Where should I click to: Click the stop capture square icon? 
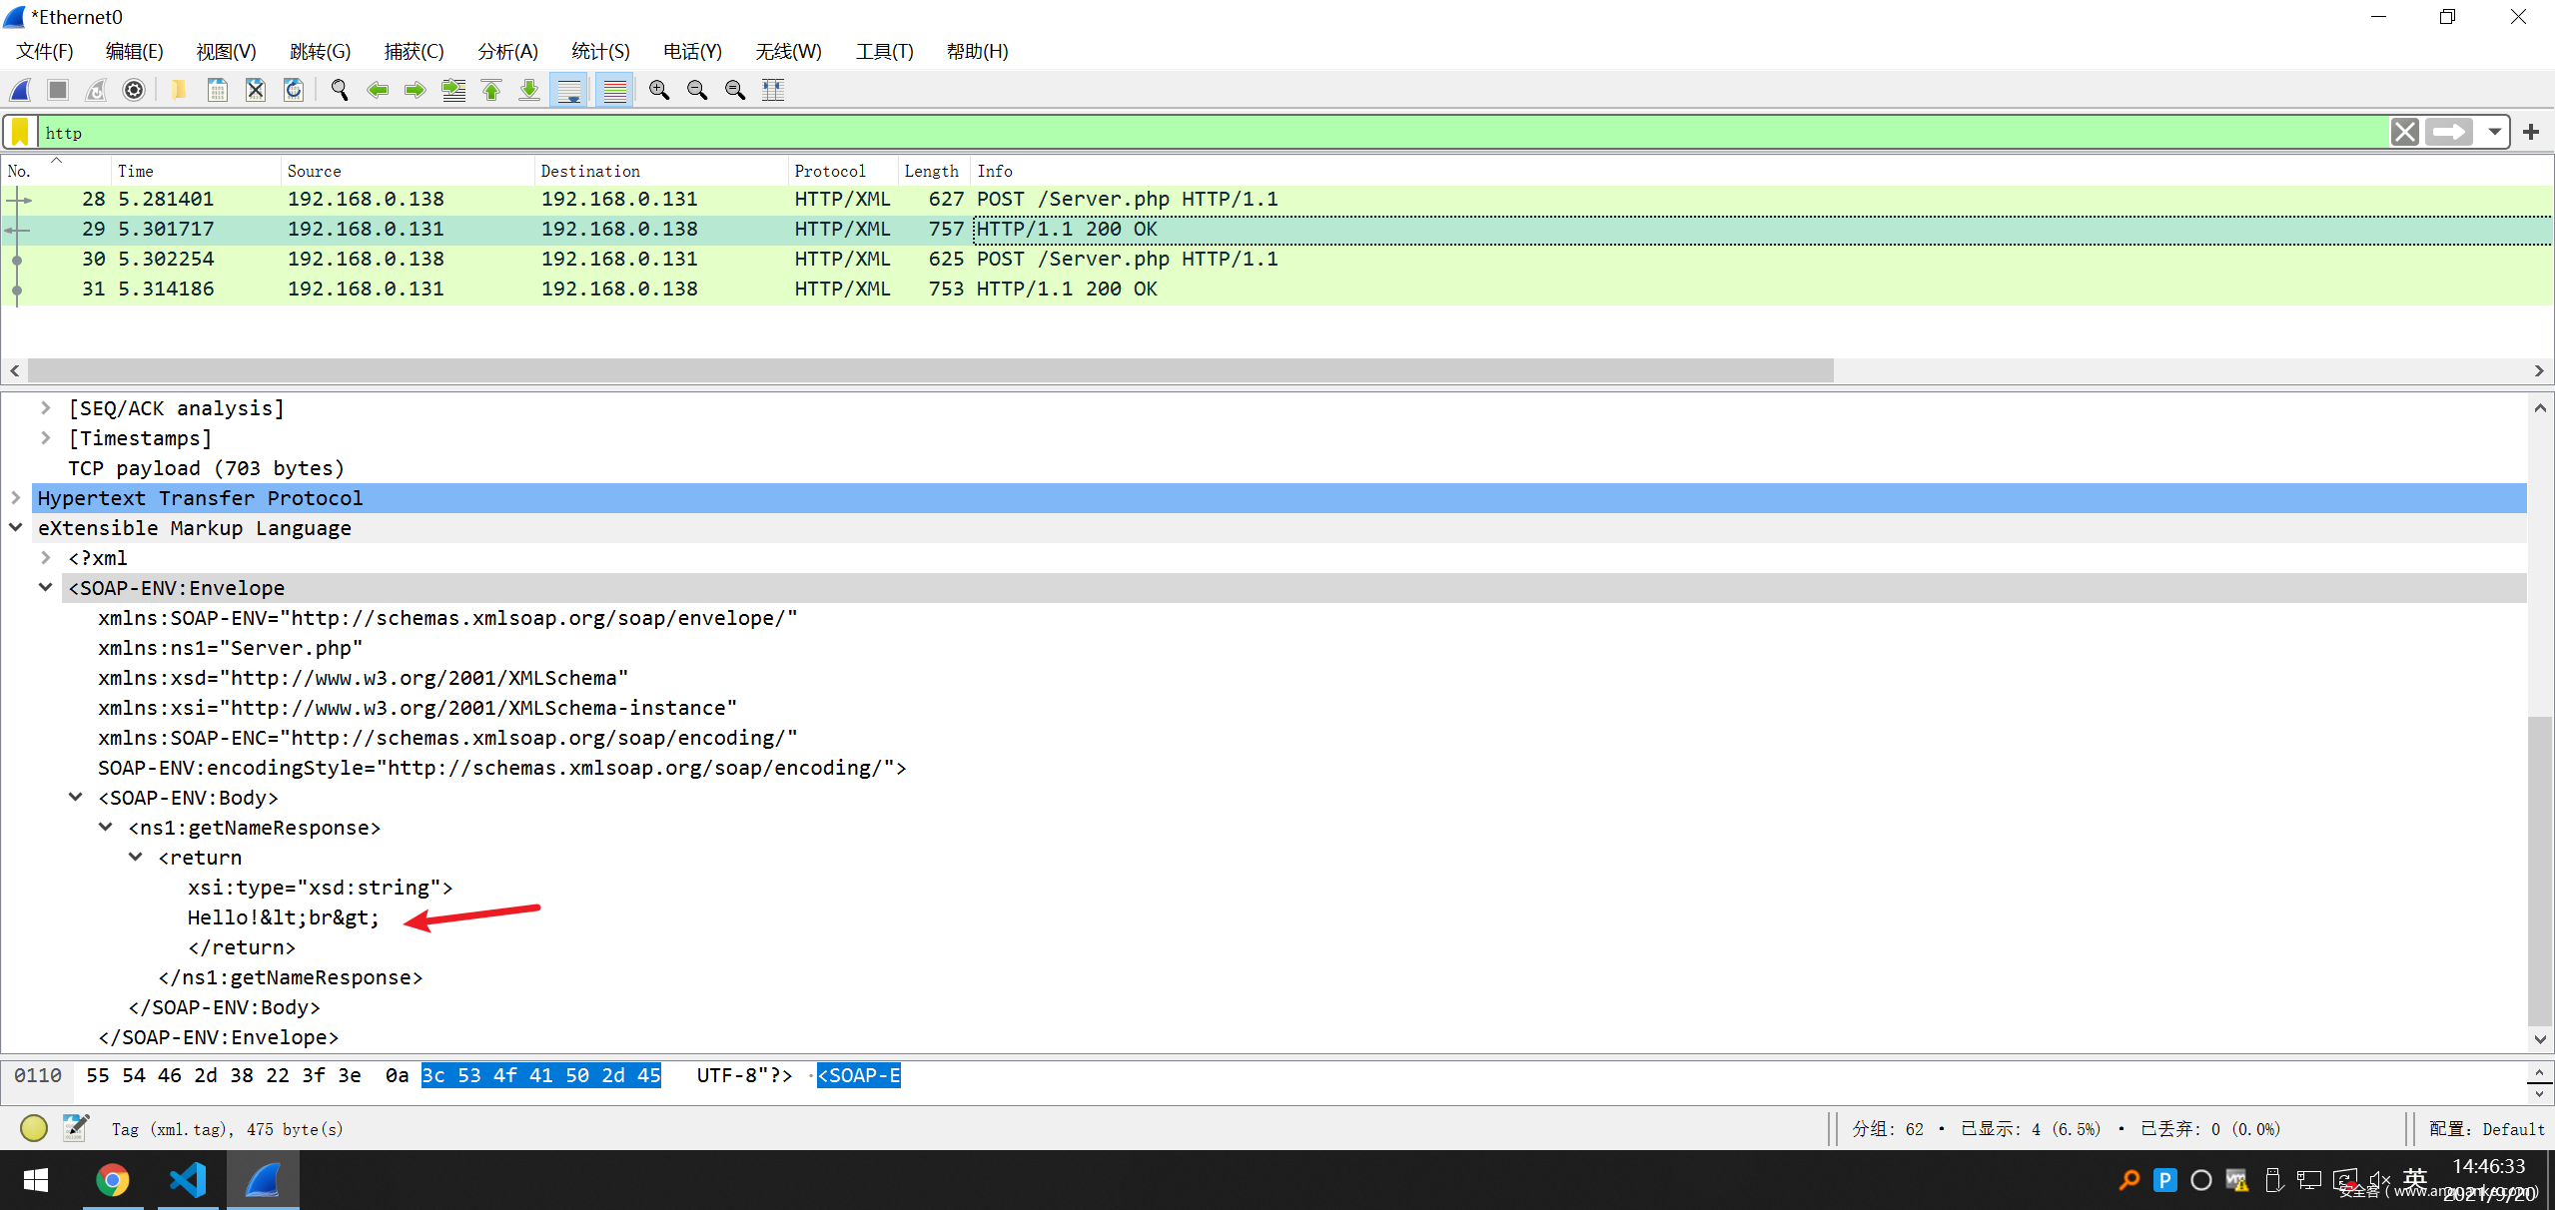[58, 90]
